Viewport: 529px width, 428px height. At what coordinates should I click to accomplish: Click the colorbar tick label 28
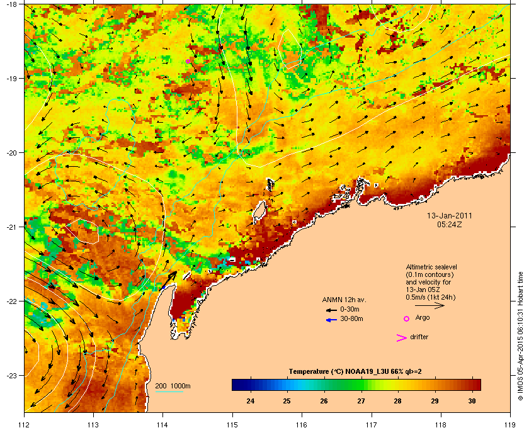pyautogui.click(x=398, y=401)
